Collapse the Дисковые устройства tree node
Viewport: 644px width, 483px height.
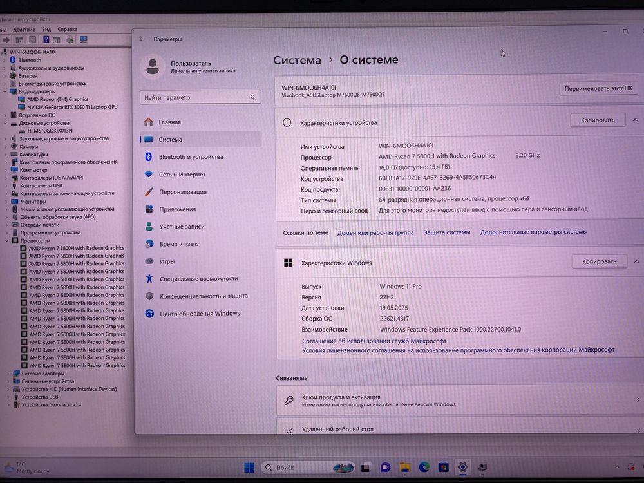pyautogui.click(x=5, y=123)
